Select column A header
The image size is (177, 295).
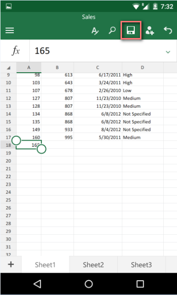tap(29, 67)
